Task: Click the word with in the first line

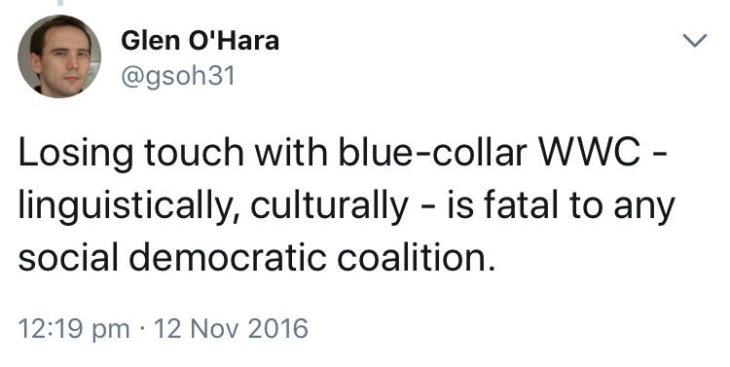Action: click(291, 152)
